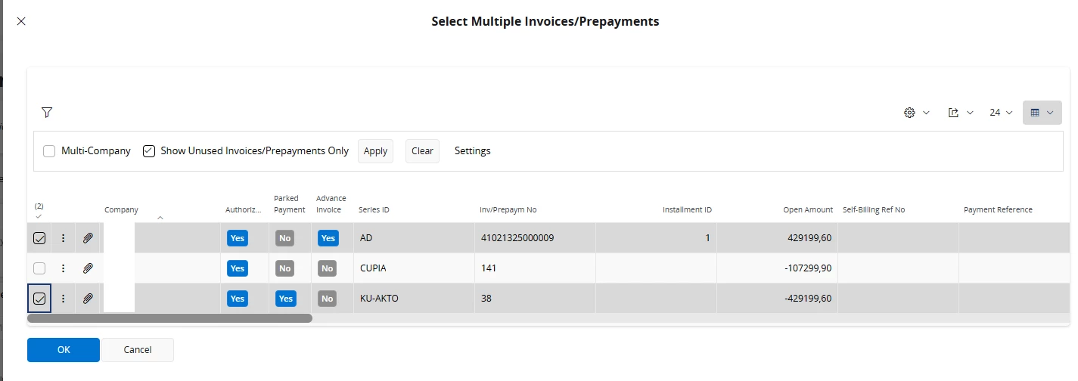The image size is (1078, 381).
Task: Open the filter panel via funnel icon
Action: 47,113
